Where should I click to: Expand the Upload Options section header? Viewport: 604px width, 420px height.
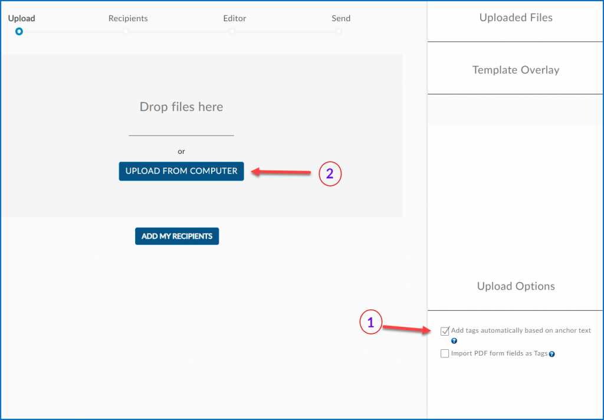(516, 286)
